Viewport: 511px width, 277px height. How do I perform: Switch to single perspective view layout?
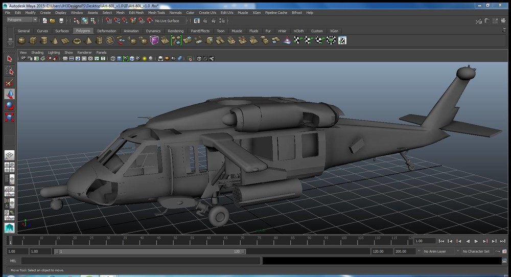9,155
